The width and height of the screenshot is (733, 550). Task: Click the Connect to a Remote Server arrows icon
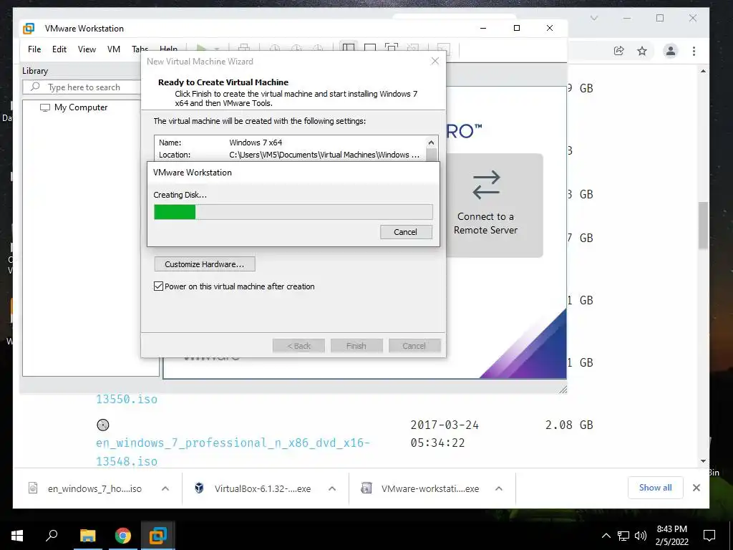(486, 185)
